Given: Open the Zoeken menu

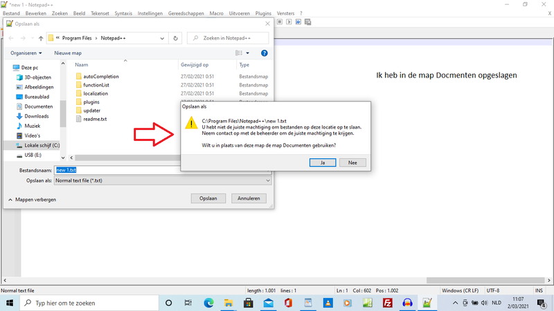Looking at the screenshot, I should click(60, 13).
